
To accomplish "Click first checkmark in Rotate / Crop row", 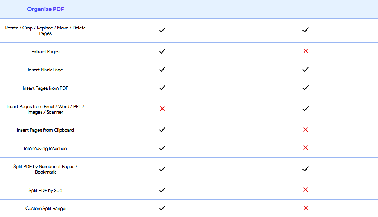I will pyautogui.click(x=162, y=30).
